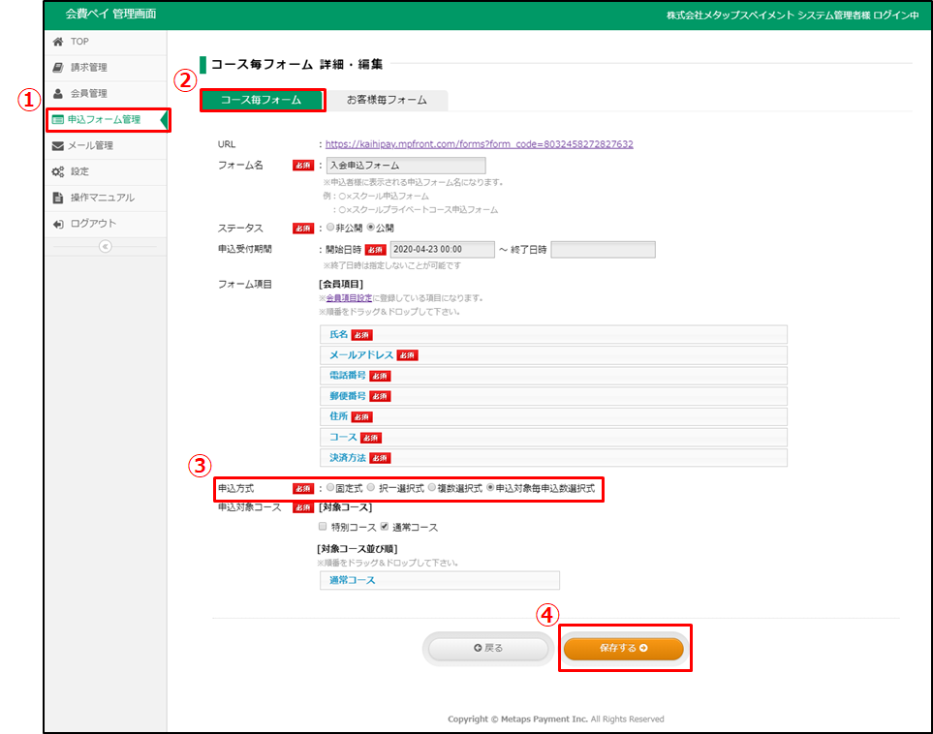Image resolution: width=933 pixels, height=734 pixels.
Task: Click the 請求管理 book icon
Action: (58, 68)
